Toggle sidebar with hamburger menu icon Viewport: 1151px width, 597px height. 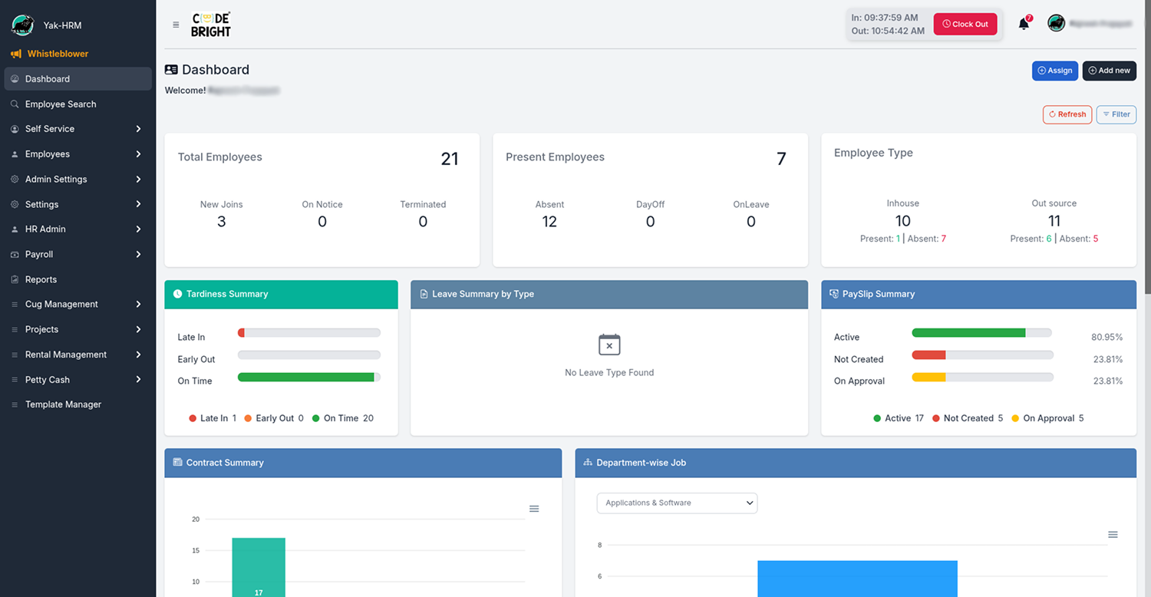[x=176, y=25]
